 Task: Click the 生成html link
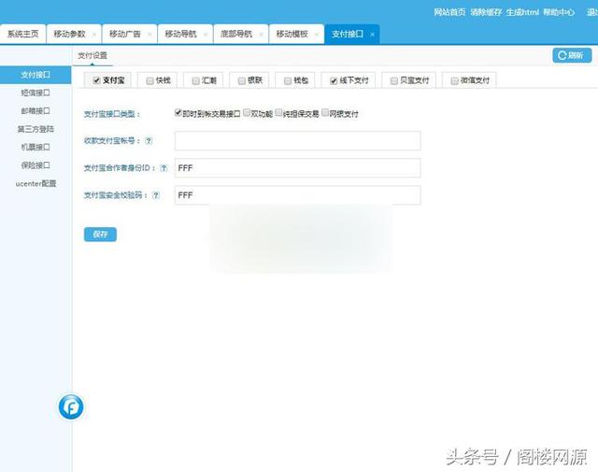tap(522, 12)
